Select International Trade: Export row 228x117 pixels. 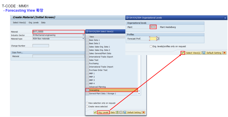tap(111, 57)
